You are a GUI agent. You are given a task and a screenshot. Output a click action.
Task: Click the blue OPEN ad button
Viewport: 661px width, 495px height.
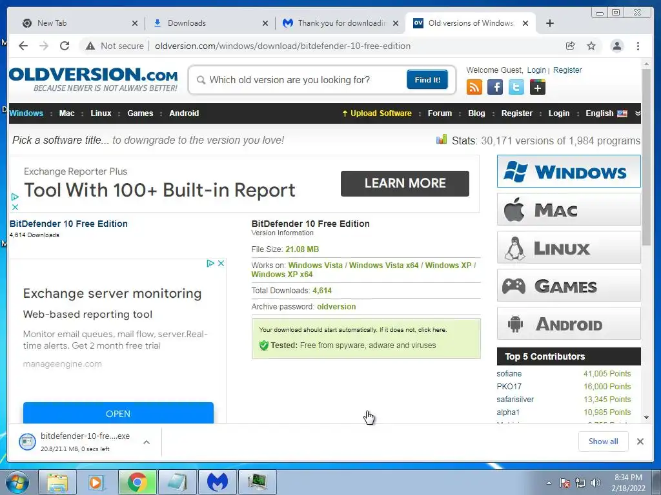click(x=118, y=413)
